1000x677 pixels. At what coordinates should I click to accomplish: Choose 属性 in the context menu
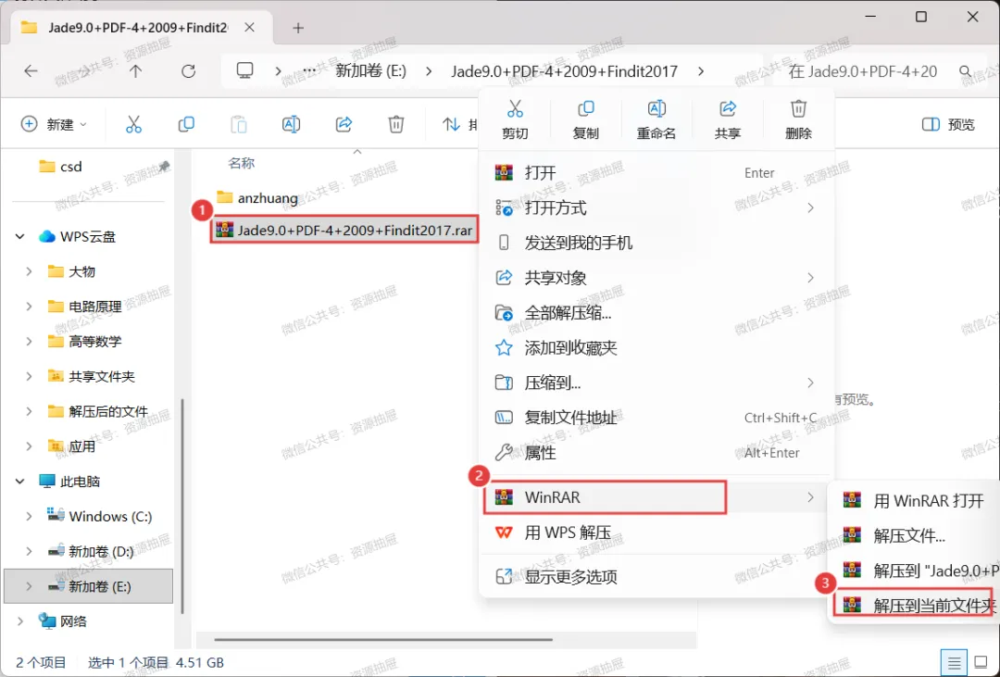[x=656, y=453]
